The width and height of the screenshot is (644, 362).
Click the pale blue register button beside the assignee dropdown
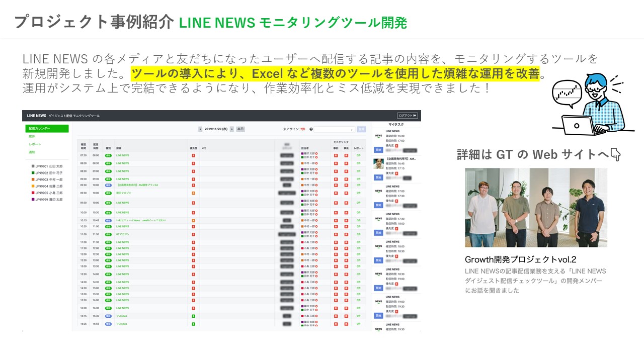pyautogui.click(x=361, y=129)
